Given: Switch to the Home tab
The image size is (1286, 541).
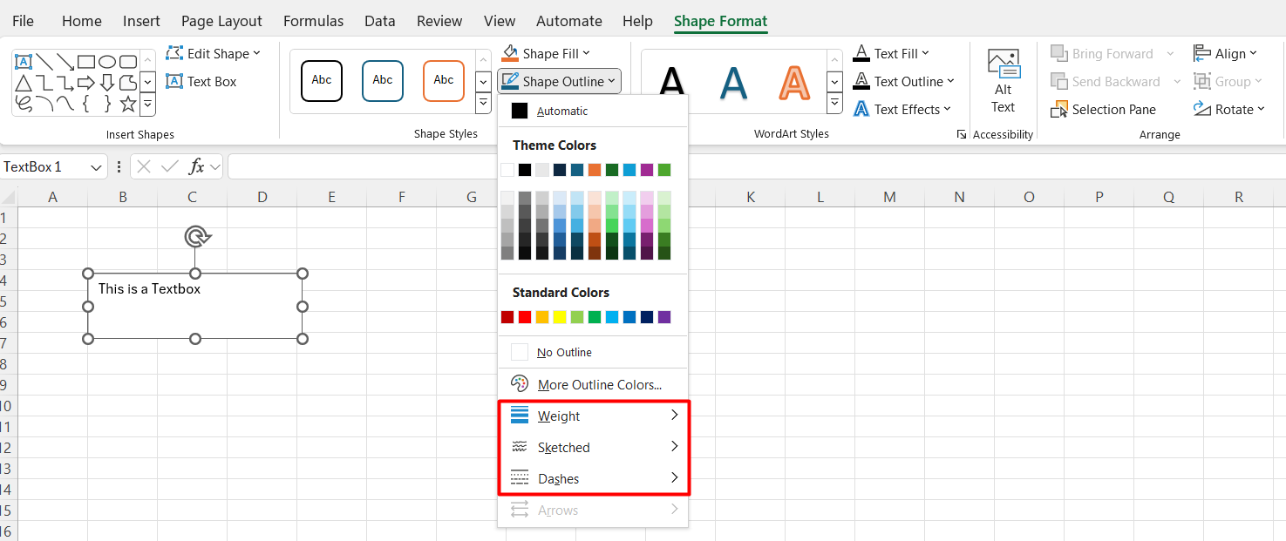Looking at the screenshot, I should 82,21.
